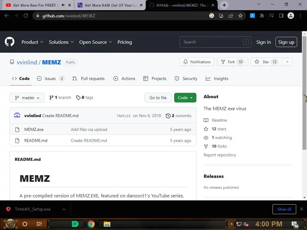
Task: Switch to the Get More RAM browser tab
Action: 110,5
